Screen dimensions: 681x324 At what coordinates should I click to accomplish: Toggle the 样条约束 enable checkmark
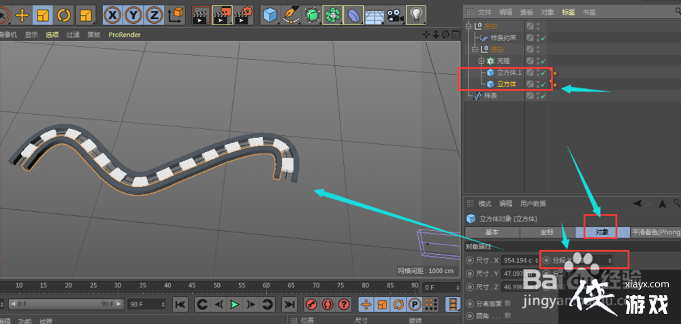(543, 38)
